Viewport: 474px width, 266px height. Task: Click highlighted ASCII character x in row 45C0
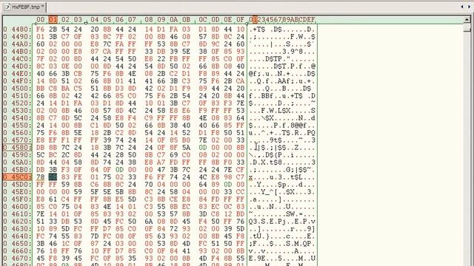(251, 177)
